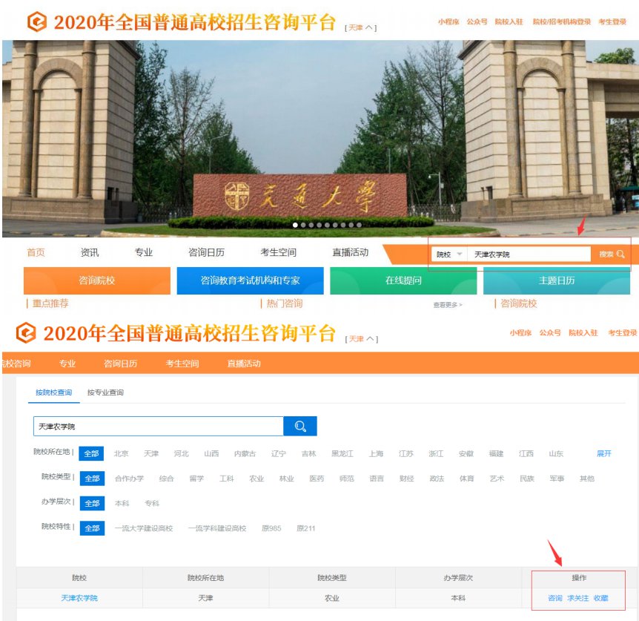639x621 pixels.
Task: Filter school location by 北京
Action: [121, 453]
